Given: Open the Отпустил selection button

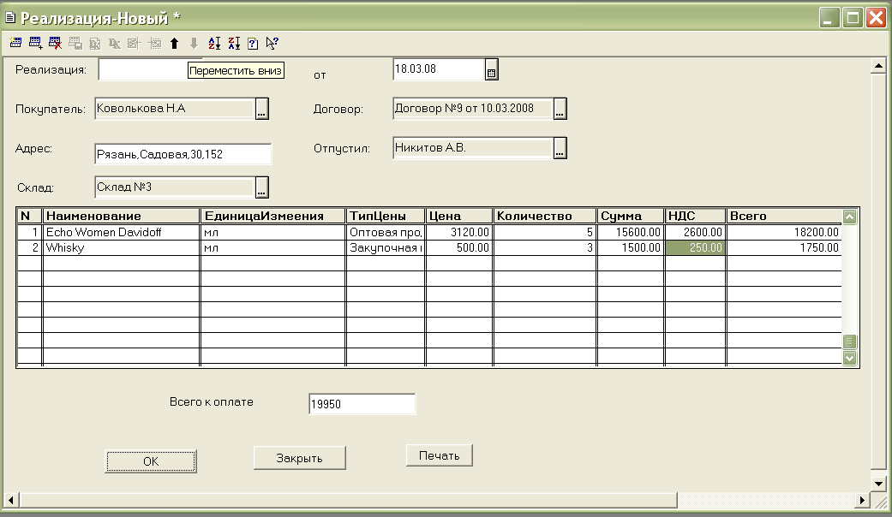Looking at the screenshot, I should pos(560,149).
